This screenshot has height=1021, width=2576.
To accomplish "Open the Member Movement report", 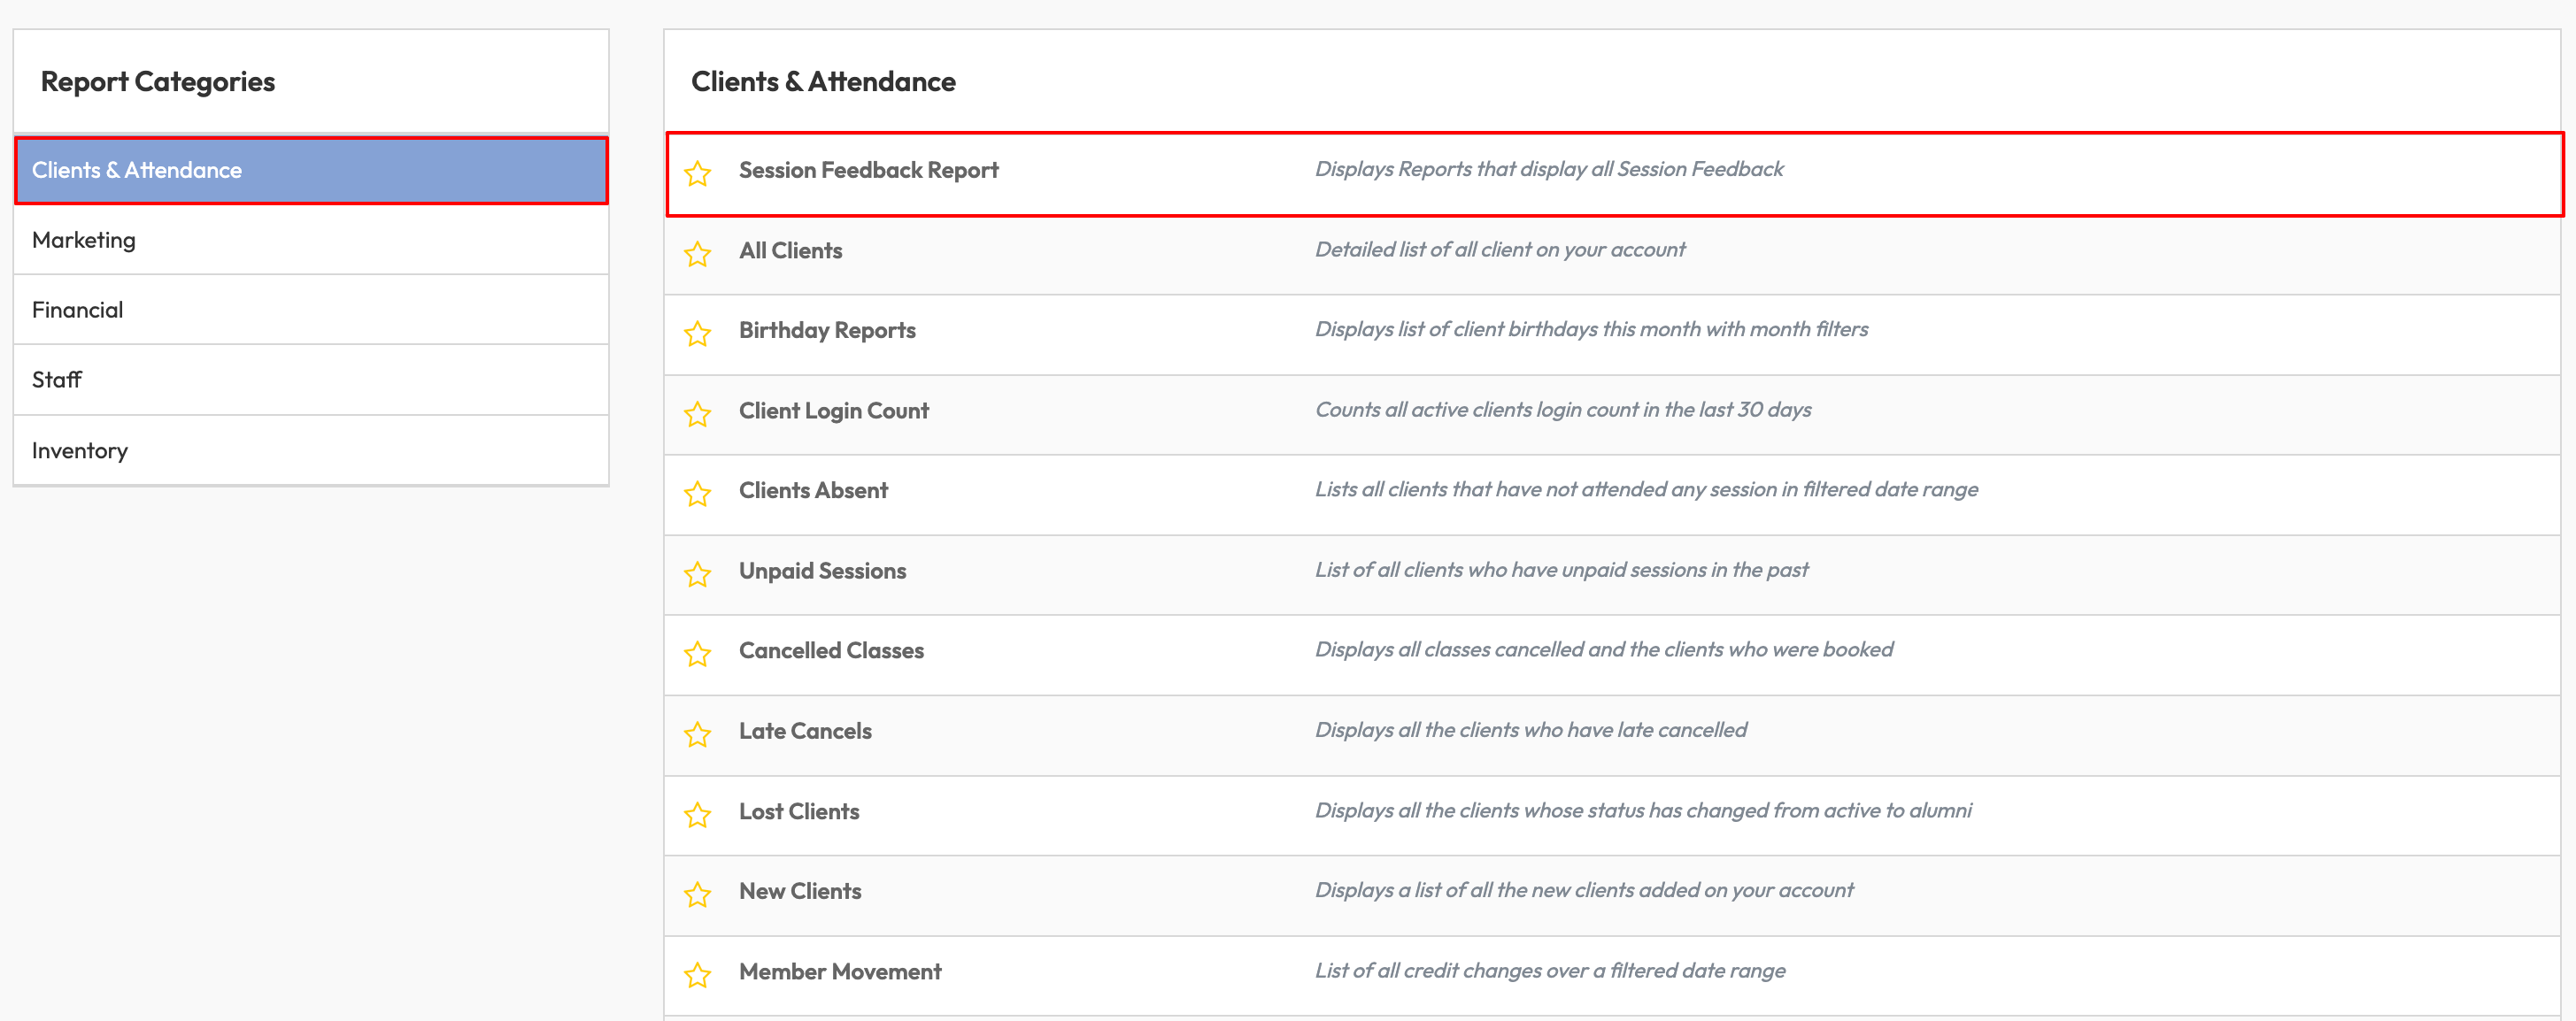I will tap(840, 971).
